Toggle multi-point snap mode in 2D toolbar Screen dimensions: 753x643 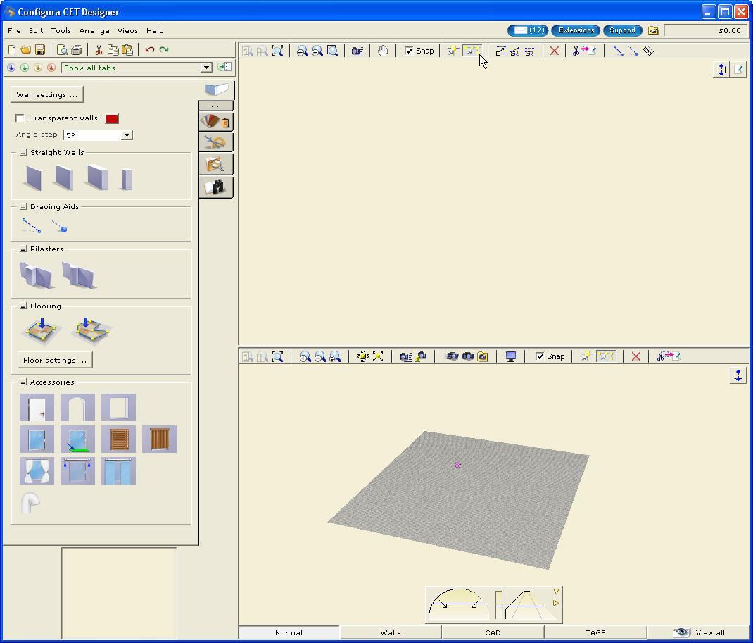[472, 51]
